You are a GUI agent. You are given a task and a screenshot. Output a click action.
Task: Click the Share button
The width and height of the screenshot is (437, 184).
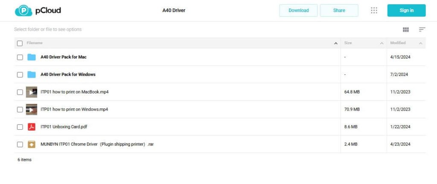tap(339, 10)
